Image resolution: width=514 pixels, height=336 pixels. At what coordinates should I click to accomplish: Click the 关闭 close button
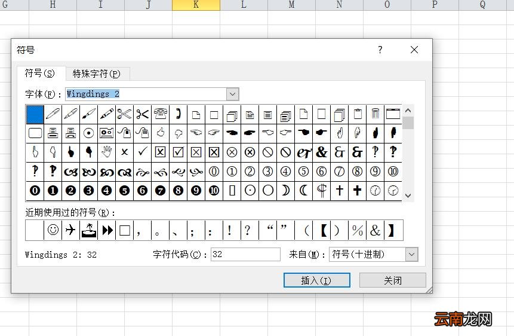pyautogui.click(x=393, y=280)
